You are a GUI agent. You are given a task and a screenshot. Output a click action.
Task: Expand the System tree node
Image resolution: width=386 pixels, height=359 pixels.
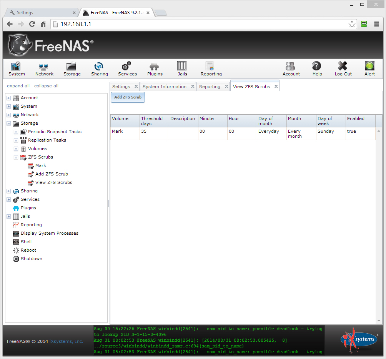coord(8,107)
